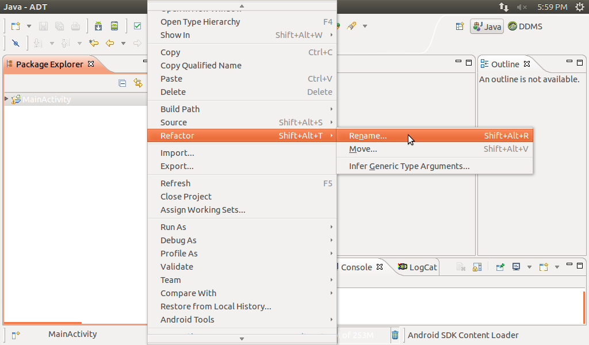
Task: Open the Profile As submenu
Action: (x=242, y=254)
